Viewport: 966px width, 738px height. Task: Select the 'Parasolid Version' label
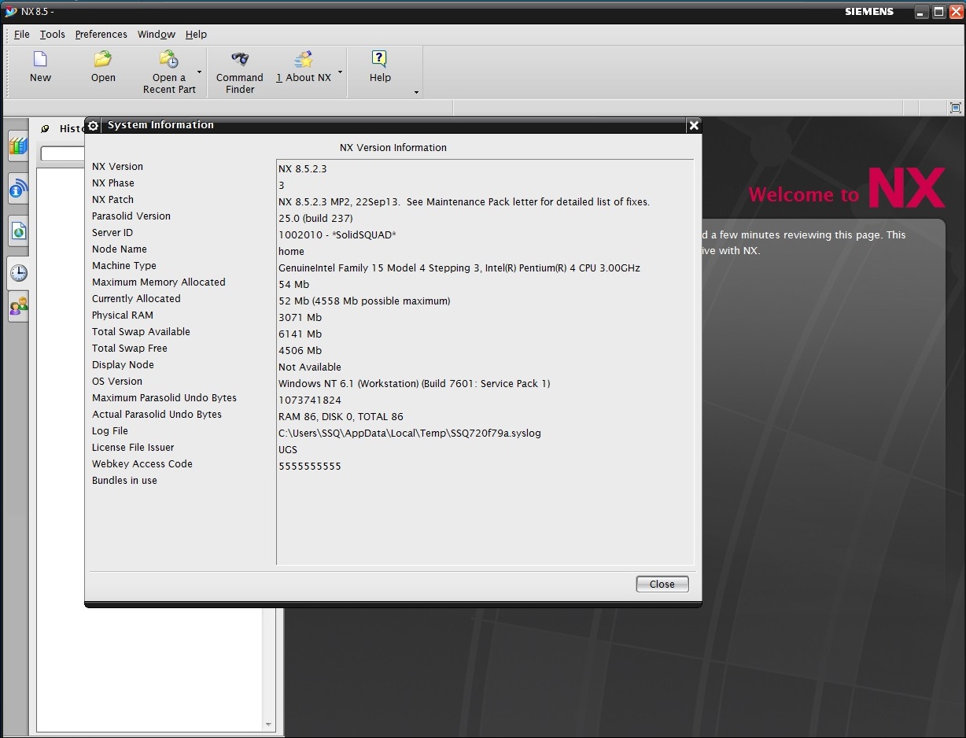click(x=131, y=216)
